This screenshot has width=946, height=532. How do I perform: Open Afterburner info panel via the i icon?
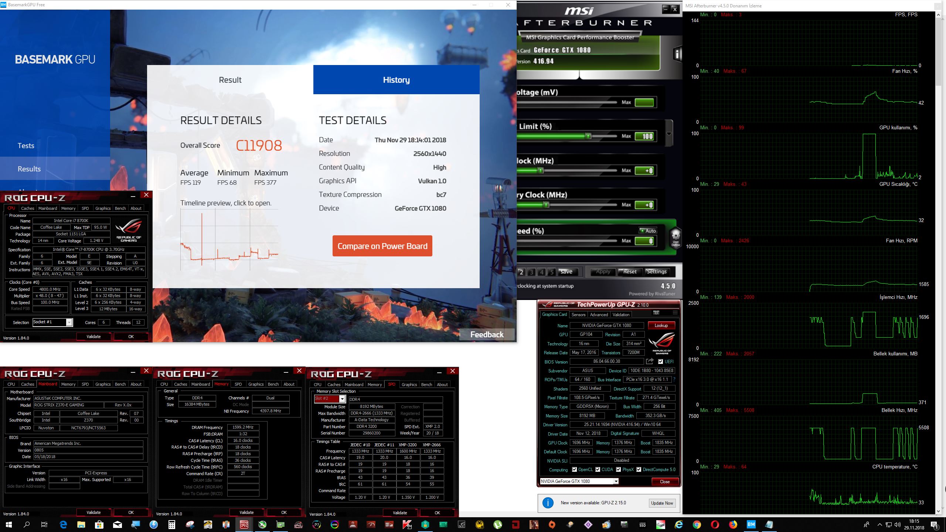(x=677, y=54)
